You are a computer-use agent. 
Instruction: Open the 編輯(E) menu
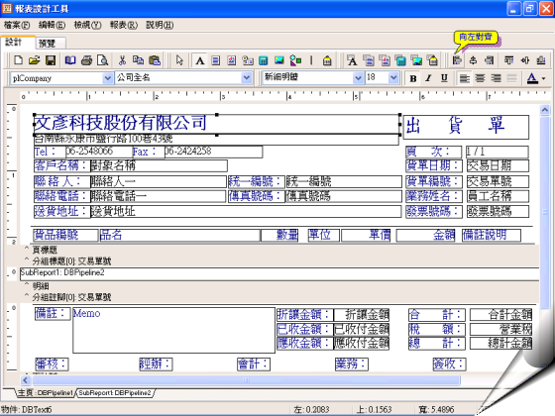tap(52, 25)
